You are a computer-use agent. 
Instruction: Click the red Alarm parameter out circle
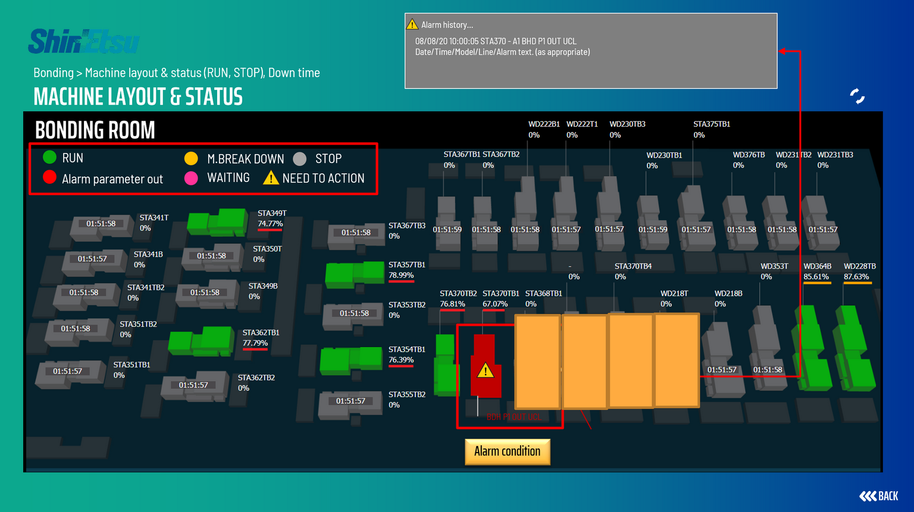click(x=50, y=177)
